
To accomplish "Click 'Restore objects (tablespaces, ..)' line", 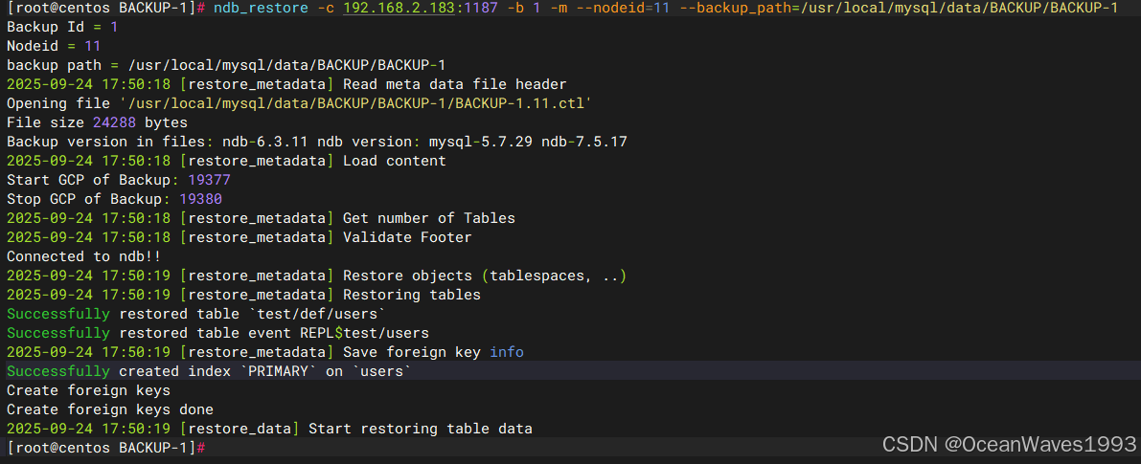I will pyautogui.click(x=316, y=276).
